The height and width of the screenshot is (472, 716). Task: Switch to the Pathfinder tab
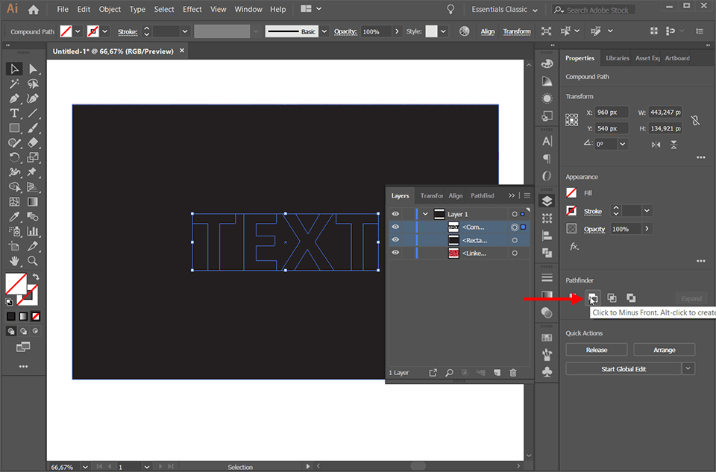point(482,195)
